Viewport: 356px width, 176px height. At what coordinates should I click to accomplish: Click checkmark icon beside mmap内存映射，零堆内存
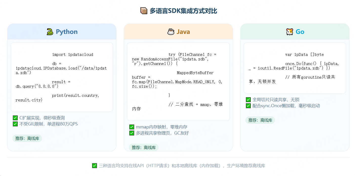point(132,127)
